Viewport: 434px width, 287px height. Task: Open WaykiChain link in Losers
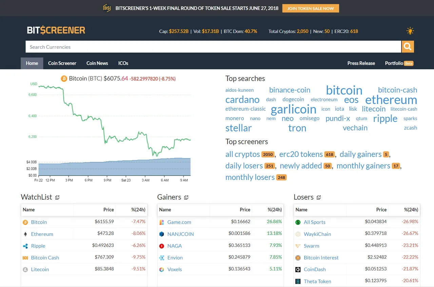(x=317, y=234)
